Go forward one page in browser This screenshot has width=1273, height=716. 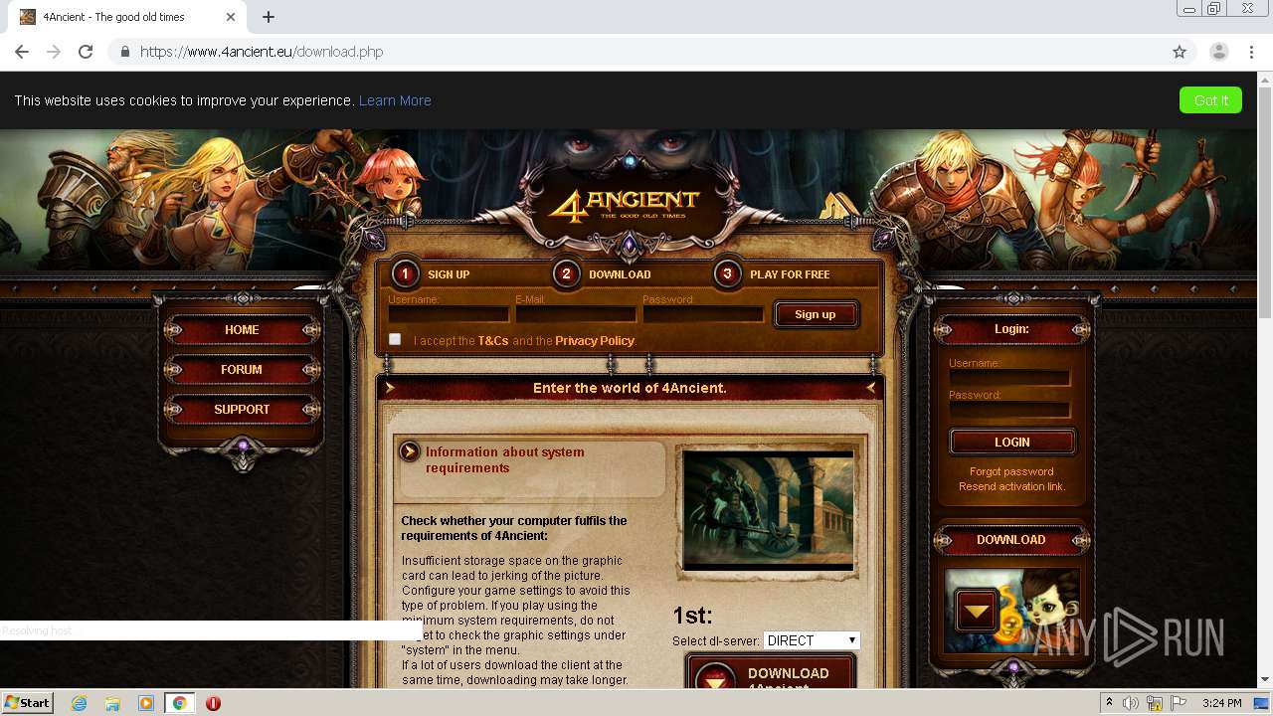tap(54, 52)
